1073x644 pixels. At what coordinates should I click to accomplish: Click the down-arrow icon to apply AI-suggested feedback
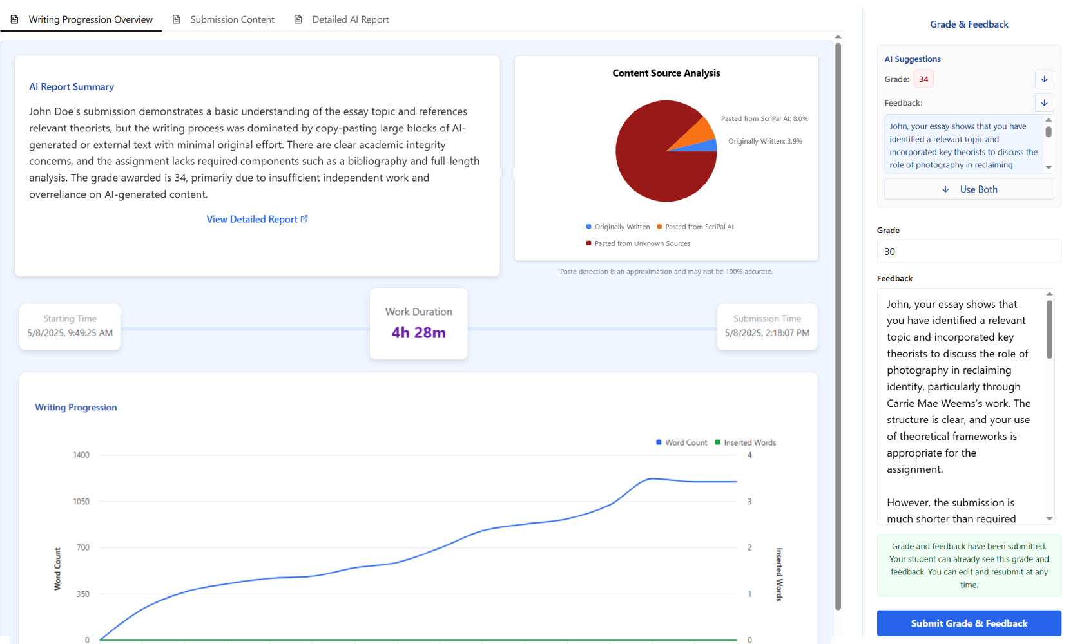click(x=1045, y=102)
